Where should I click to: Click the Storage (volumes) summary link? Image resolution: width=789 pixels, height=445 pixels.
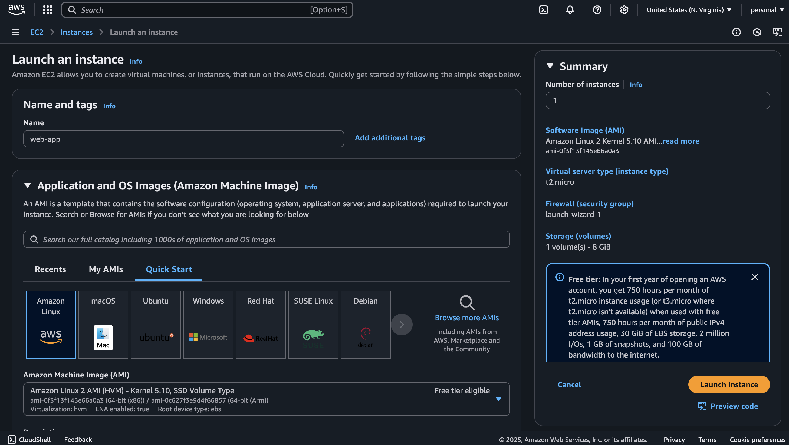tap(578, 236)
